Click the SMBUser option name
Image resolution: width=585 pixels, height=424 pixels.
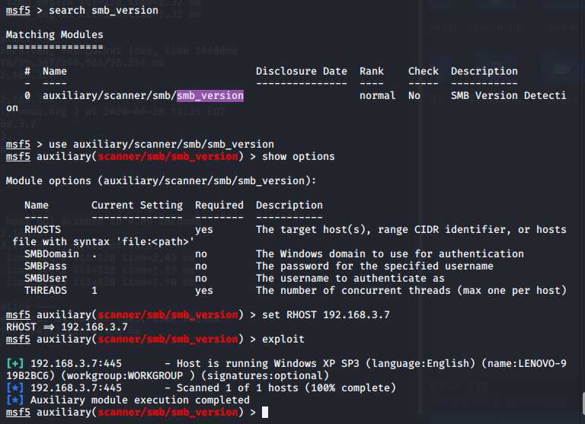pos(46,279)
